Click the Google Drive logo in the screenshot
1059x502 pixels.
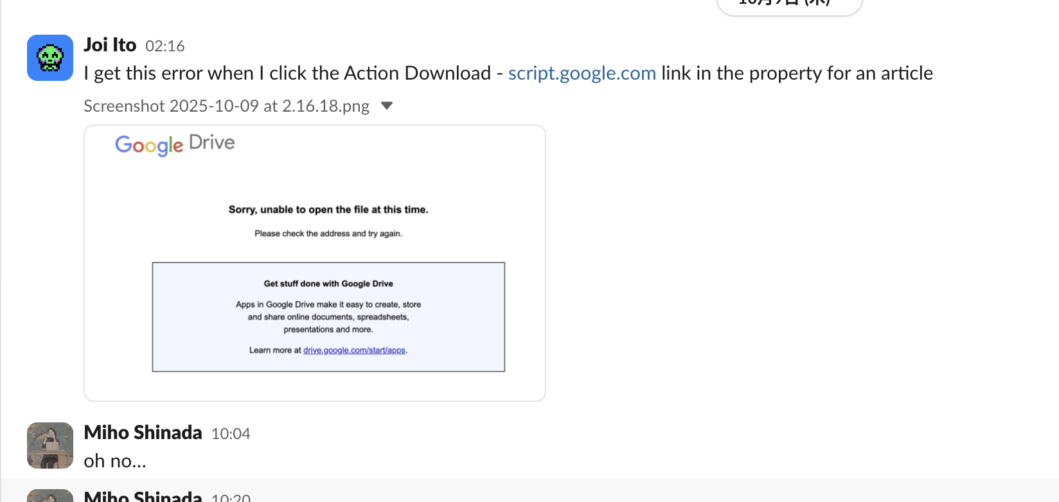(x=175, y=144)
